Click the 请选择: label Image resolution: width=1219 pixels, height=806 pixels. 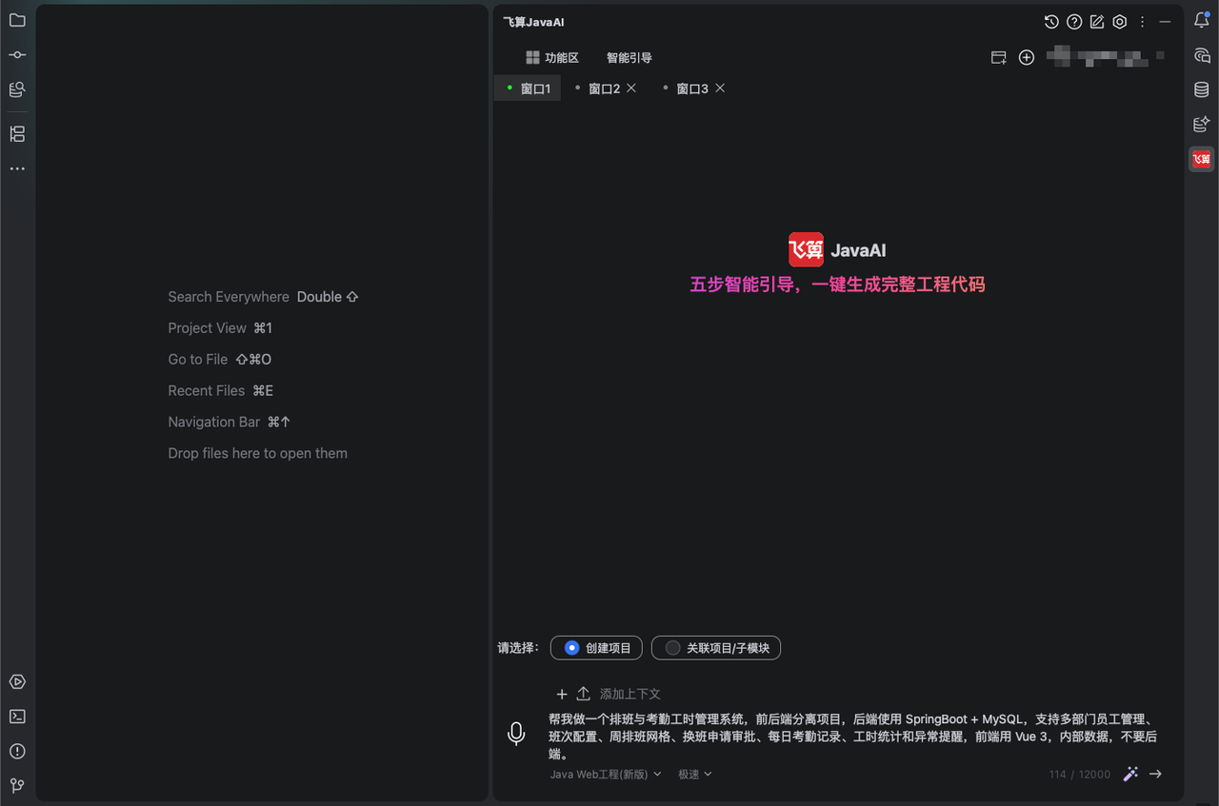coord(518,648)
